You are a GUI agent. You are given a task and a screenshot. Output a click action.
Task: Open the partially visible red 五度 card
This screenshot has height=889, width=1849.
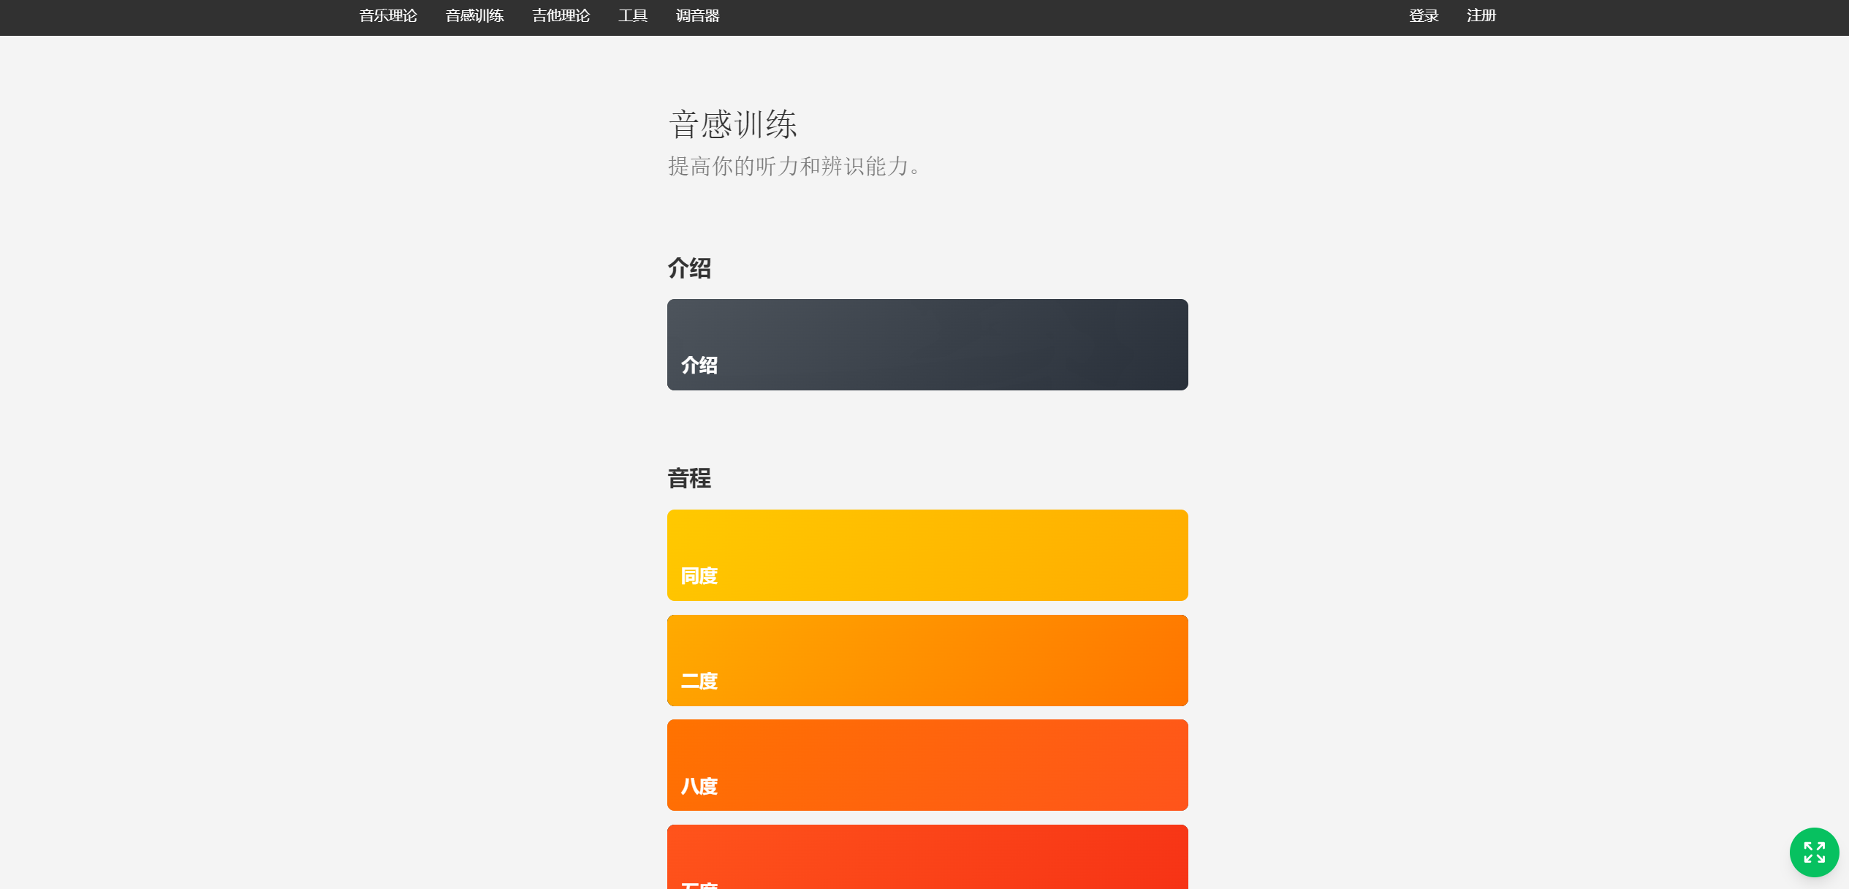927,863
